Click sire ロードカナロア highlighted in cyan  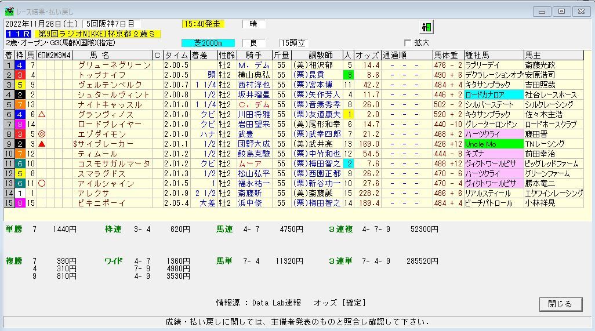click(494, 95)
